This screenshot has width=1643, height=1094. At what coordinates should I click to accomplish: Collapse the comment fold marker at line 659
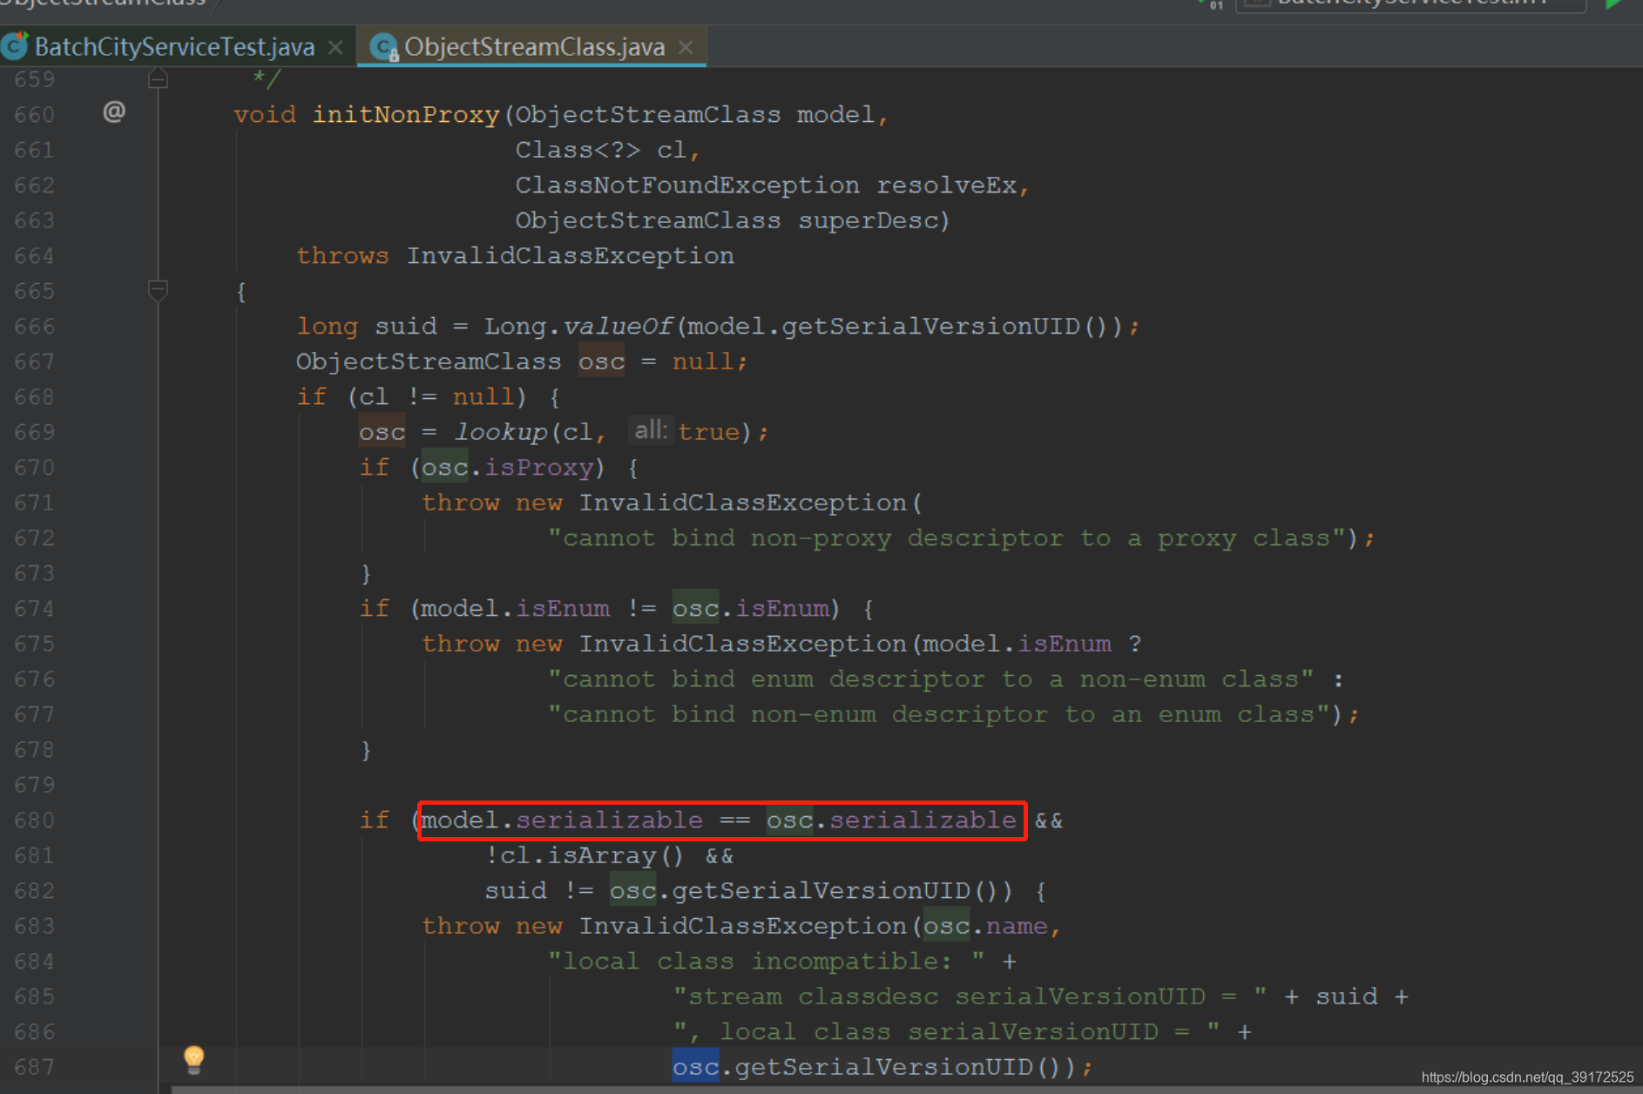[158, 80]
